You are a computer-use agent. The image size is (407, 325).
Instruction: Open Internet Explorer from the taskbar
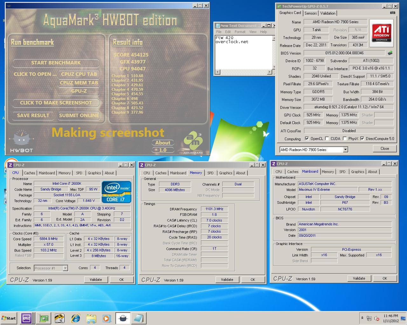coord(76,318)
